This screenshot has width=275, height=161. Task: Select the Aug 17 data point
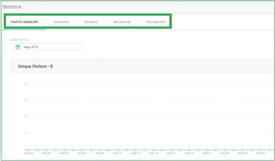point(171,150)
